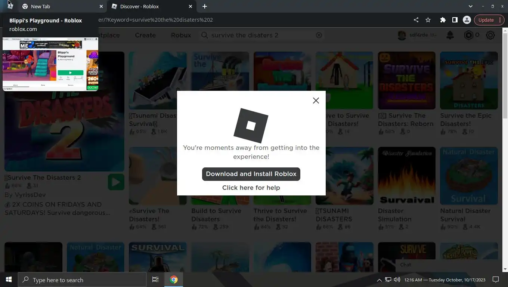Click the Windows taskbar search box
508x287 pixels.
[82, 280]
